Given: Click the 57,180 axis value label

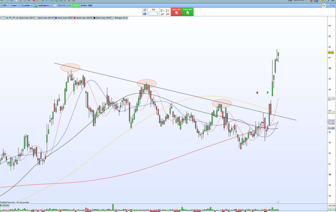Looking at the screenshot, I should pos(331,98).
